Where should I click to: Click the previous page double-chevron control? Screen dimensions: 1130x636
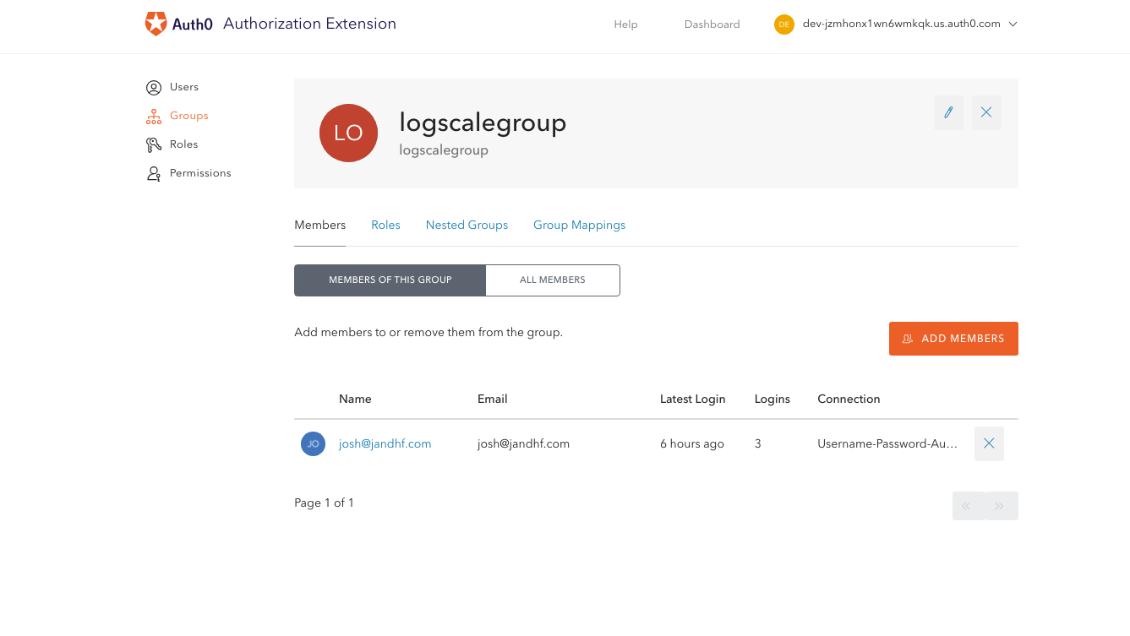coord(968,505)
